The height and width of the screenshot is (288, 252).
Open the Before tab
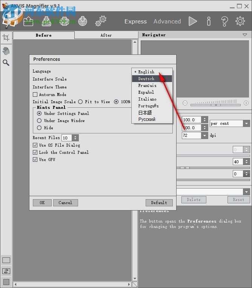click(x=44, y=35)
